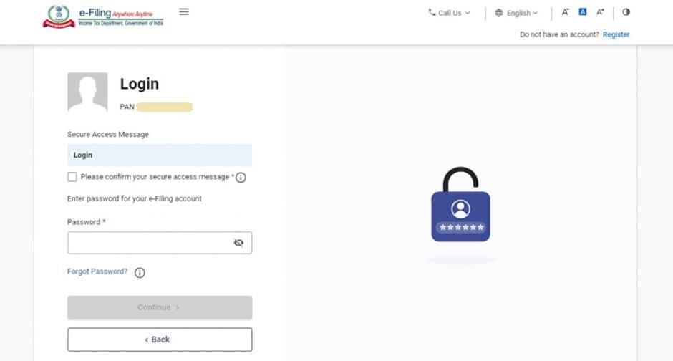Click the Register link
The height and width of the screenshot is (361, 673).
point(616,34)
